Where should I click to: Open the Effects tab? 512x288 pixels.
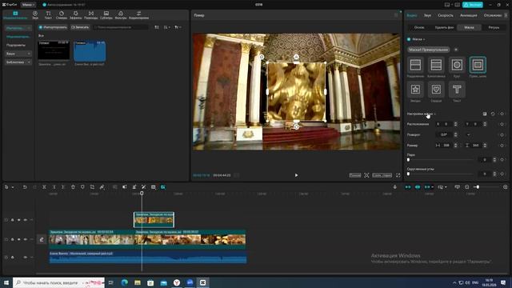tap(76, 15)
